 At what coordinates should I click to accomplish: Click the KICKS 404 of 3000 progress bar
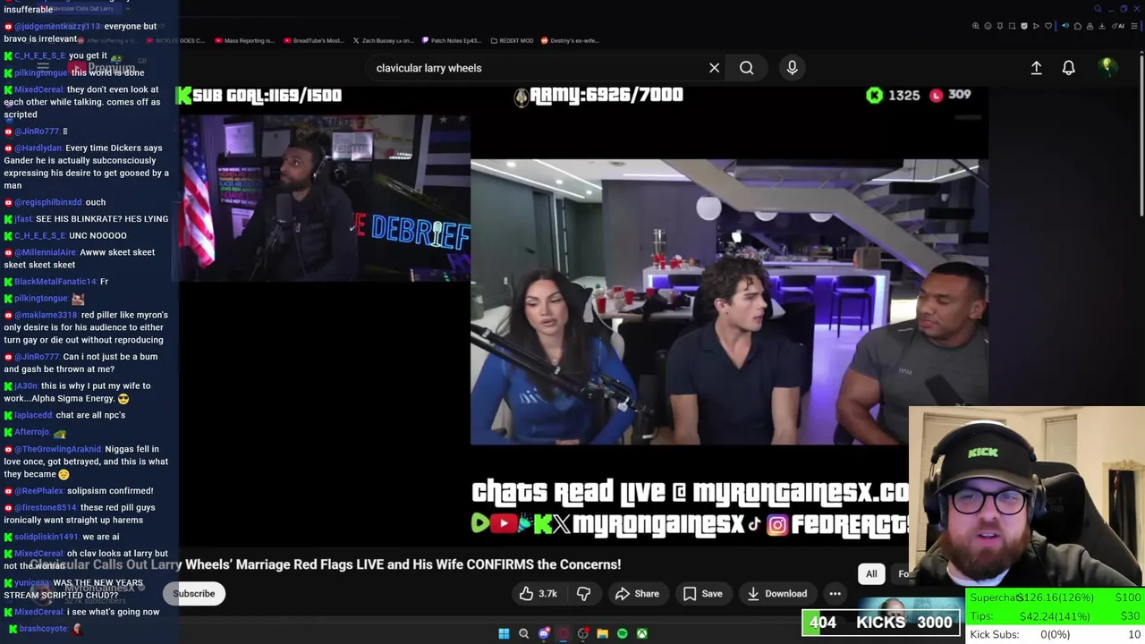tap(881, 623)
